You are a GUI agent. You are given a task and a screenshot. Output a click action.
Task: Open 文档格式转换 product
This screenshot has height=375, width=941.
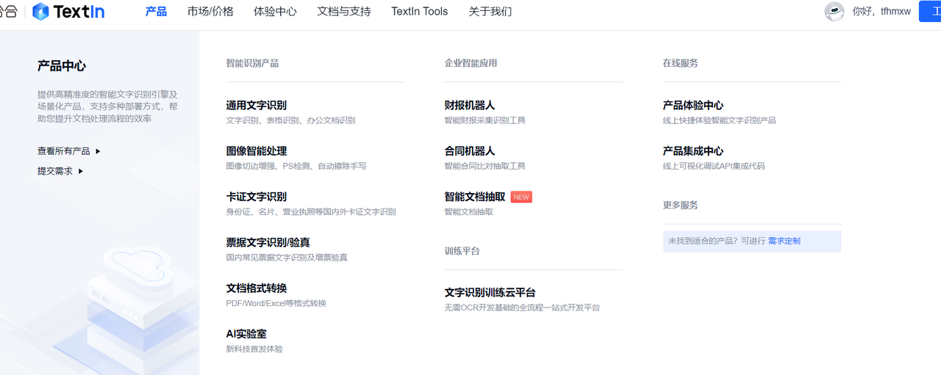(x=257, y=288)
